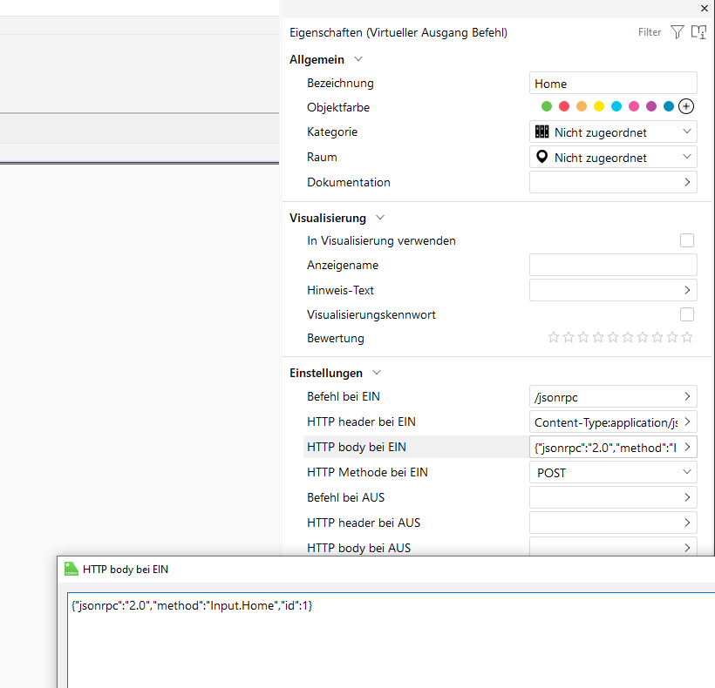The image size is (715, 688).
Task: Add a custom object color with plus icon
Action: [686, 106]
